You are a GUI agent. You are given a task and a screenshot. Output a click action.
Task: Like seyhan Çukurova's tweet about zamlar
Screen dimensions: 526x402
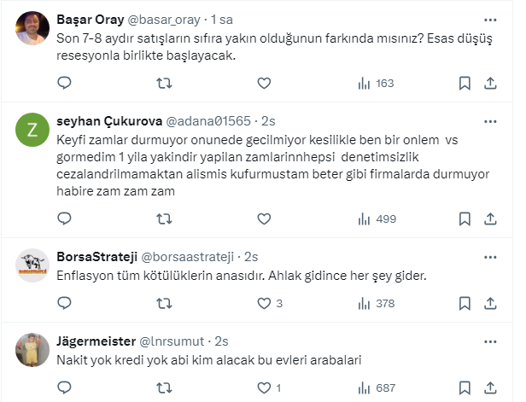point(264,218)
